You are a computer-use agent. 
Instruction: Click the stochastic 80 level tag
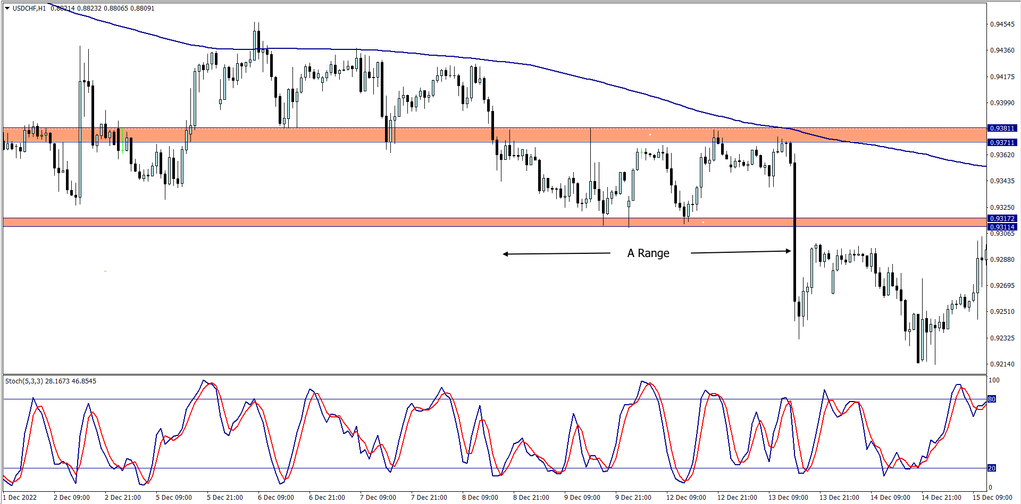pyautogui.click(x=992, y=399)
